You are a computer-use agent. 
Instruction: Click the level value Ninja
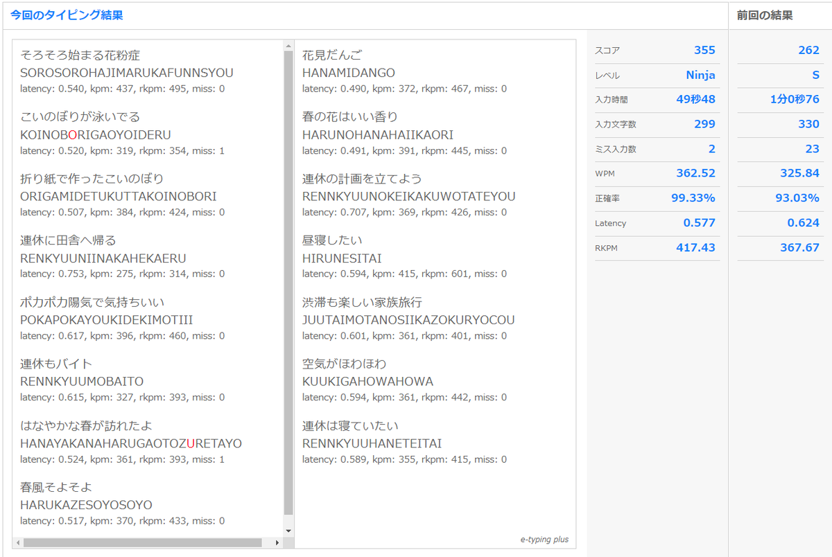(700, 75)
